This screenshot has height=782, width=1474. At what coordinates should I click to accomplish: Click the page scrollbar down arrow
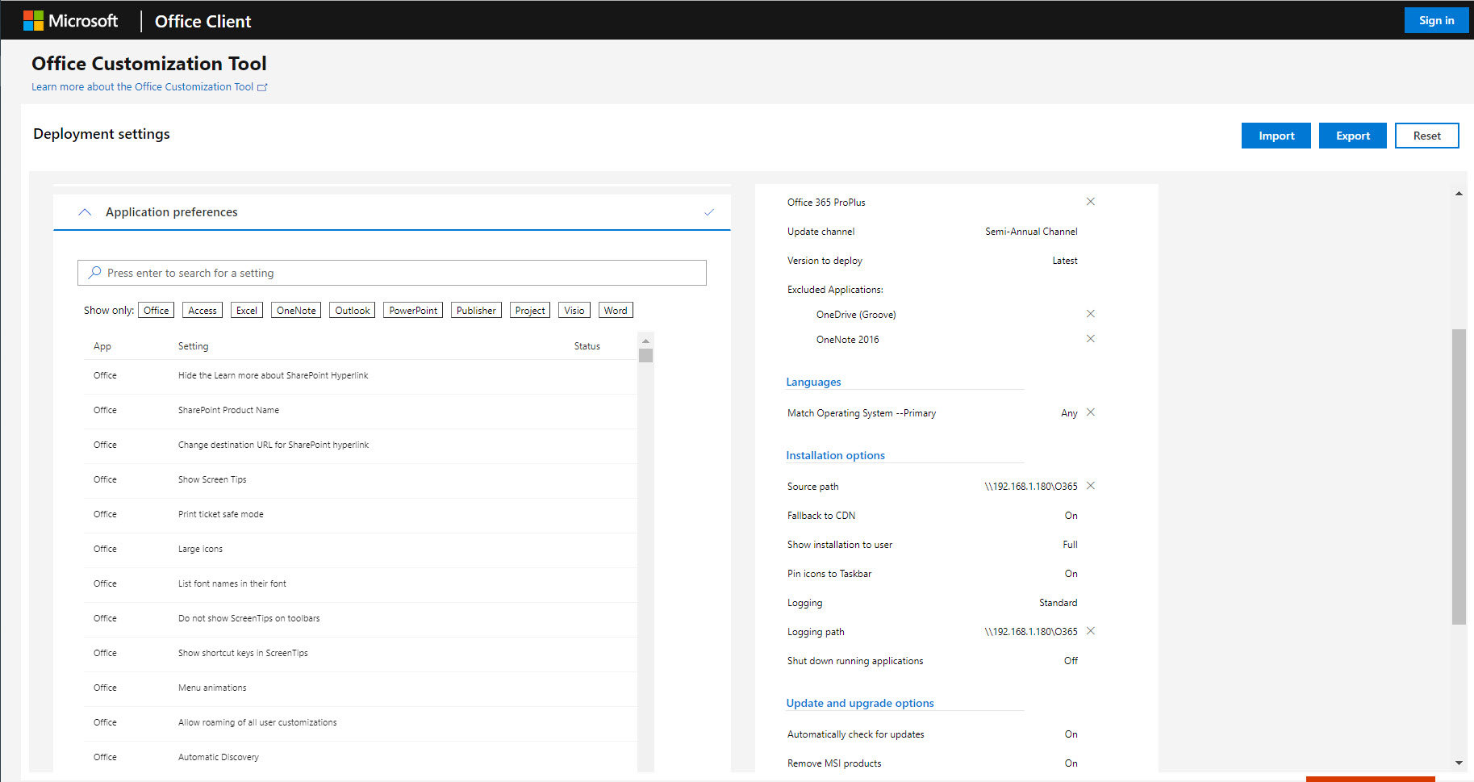tap(1459, 763)
